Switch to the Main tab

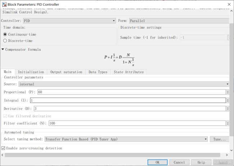[x=8, y=72]
